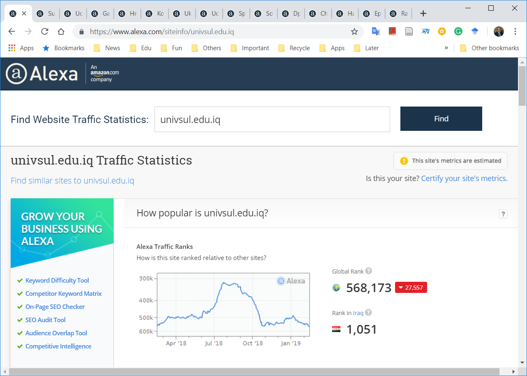The width and height of the screenshot is (527, 376).
Task: Open Chrome's three-dot menu
Action: 515,32
